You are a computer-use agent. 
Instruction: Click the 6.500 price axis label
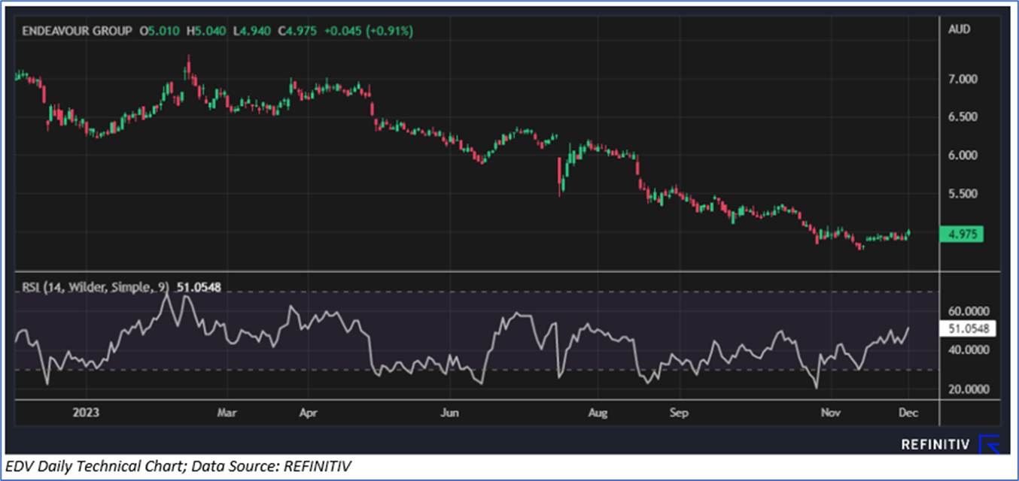point(965,117)
